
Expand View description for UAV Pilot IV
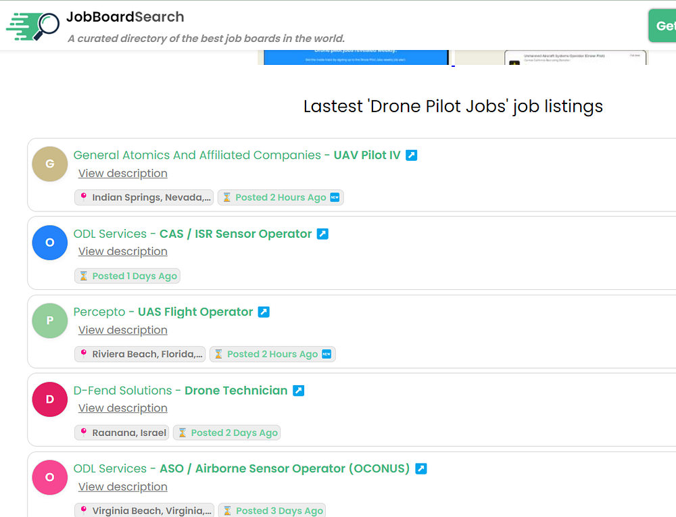pyautogui.click(x=123, y=173)
